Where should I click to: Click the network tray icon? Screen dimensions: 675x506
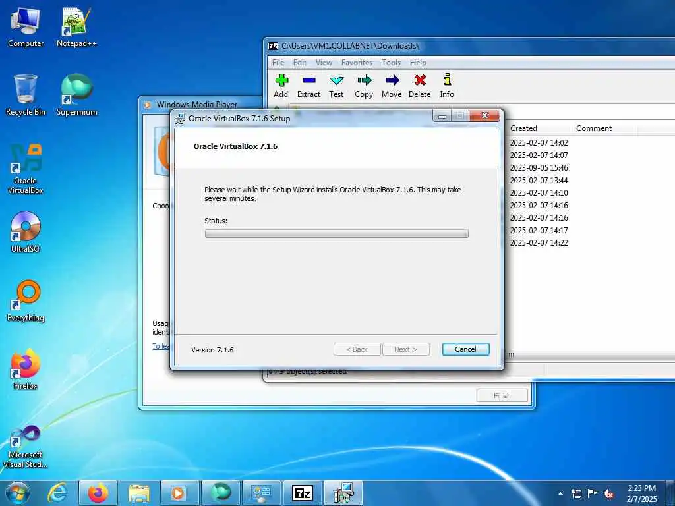tap(577, 494)
